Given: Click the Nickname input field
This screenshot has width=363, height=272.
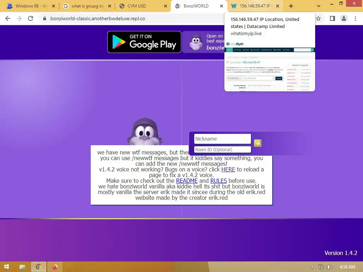Looking at the screenshot, I should 223,139.
